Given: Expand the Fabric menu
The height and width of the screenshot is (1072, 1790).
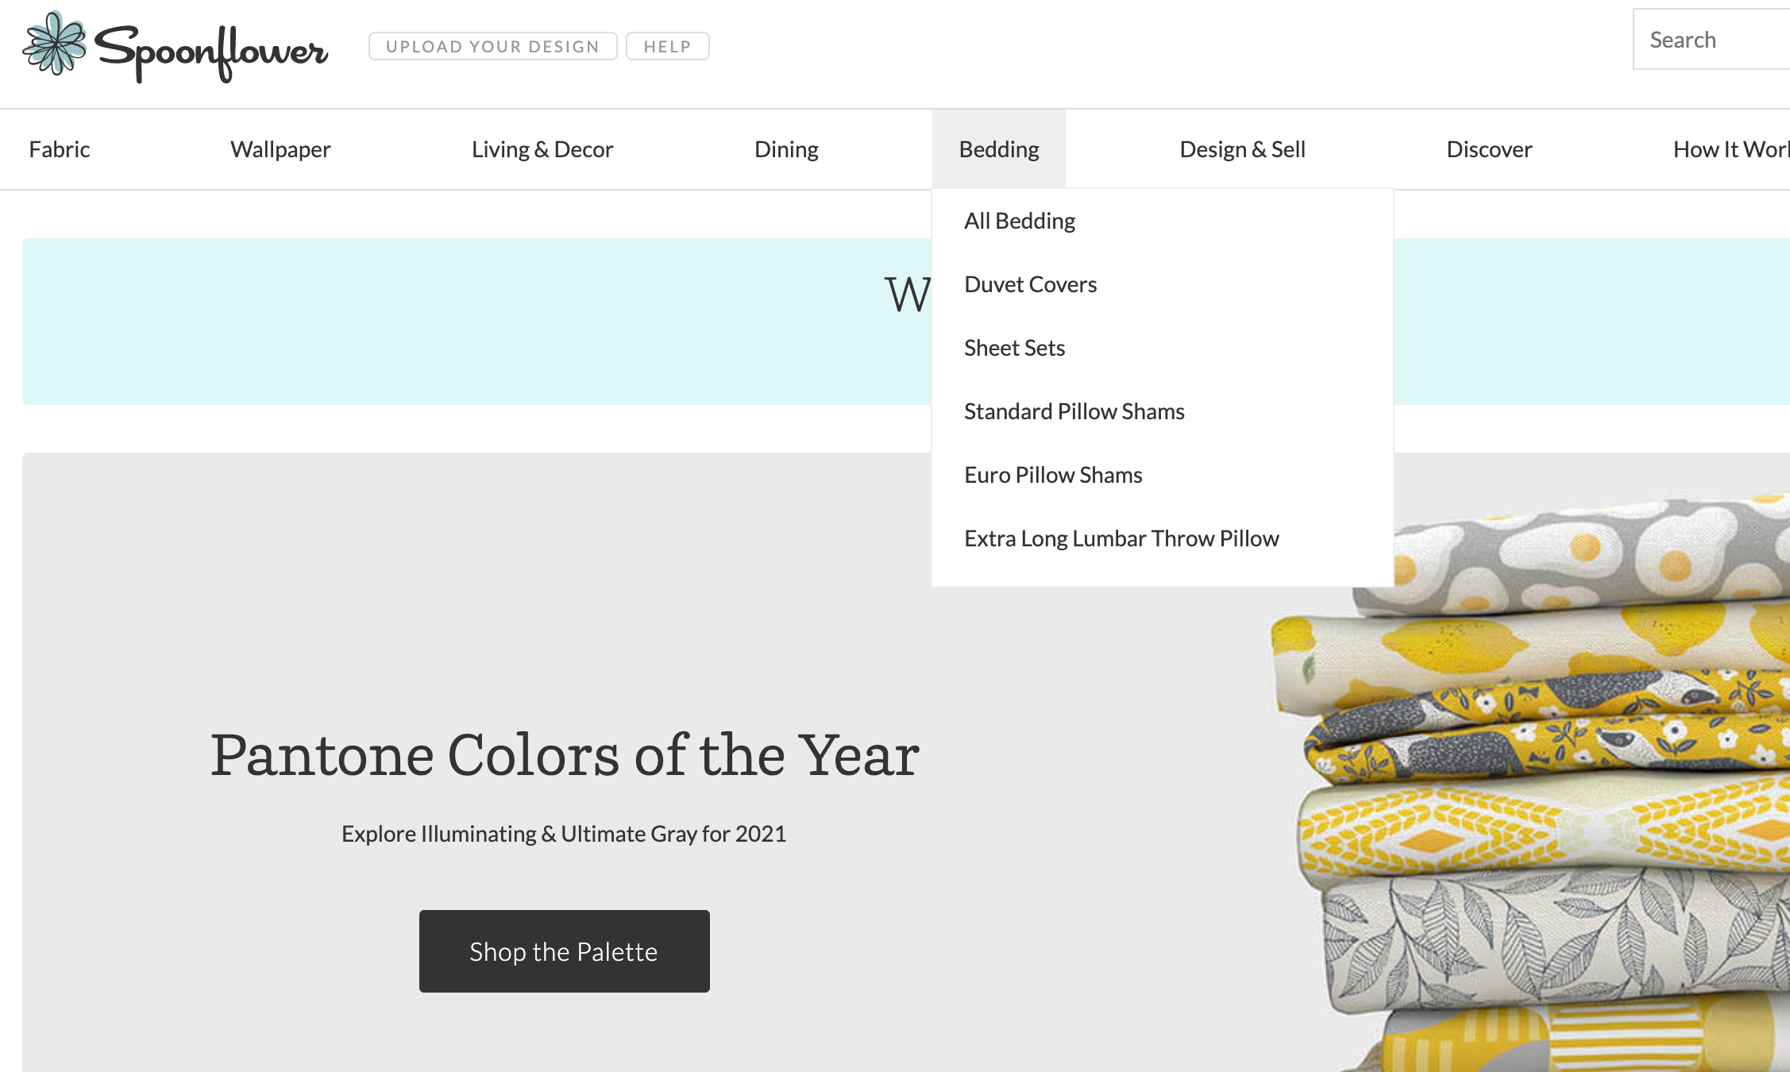Looking at the screenshot, I should 60,149.
